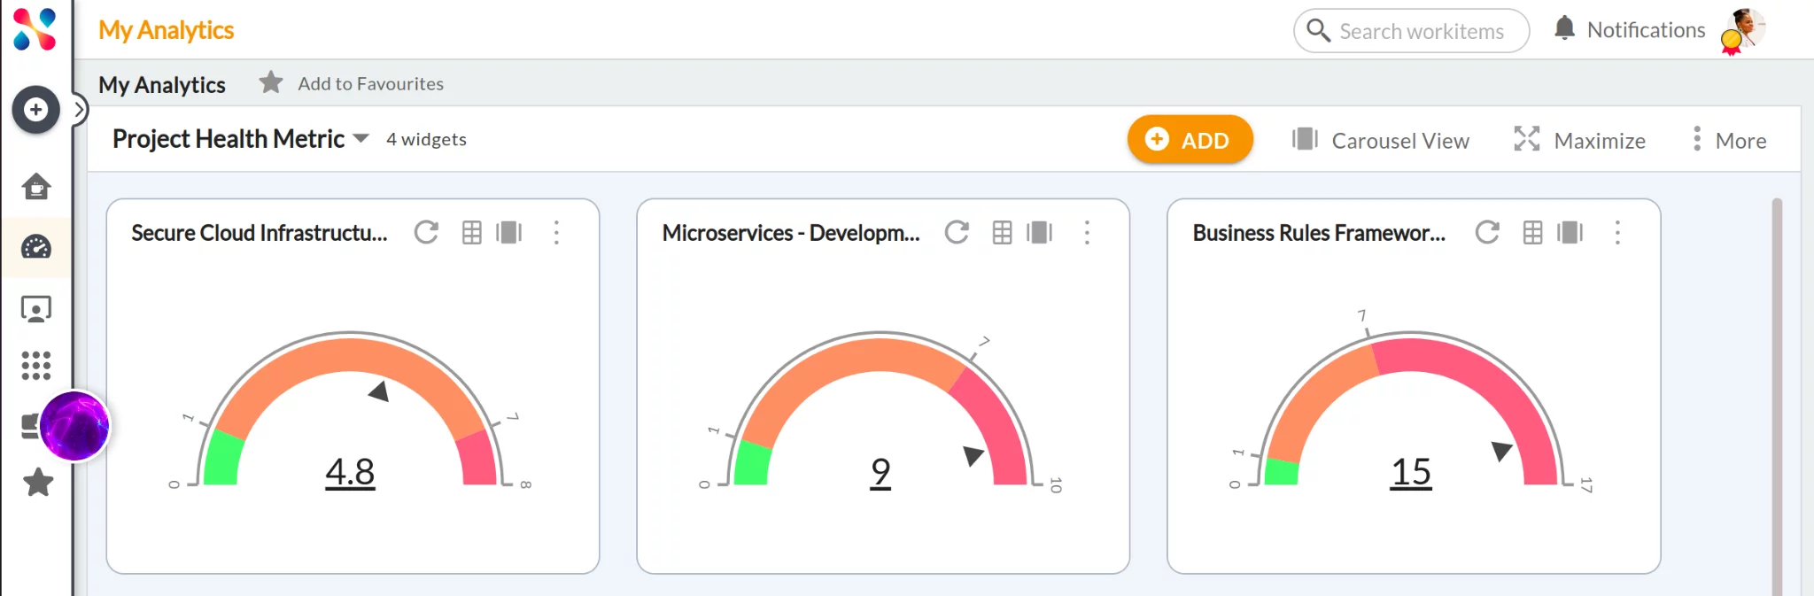The width and height of the screenshot is (1814, 596).
Task: Click the notifications bell icon
Action: pyautogui.click(x=1564, y=29)
